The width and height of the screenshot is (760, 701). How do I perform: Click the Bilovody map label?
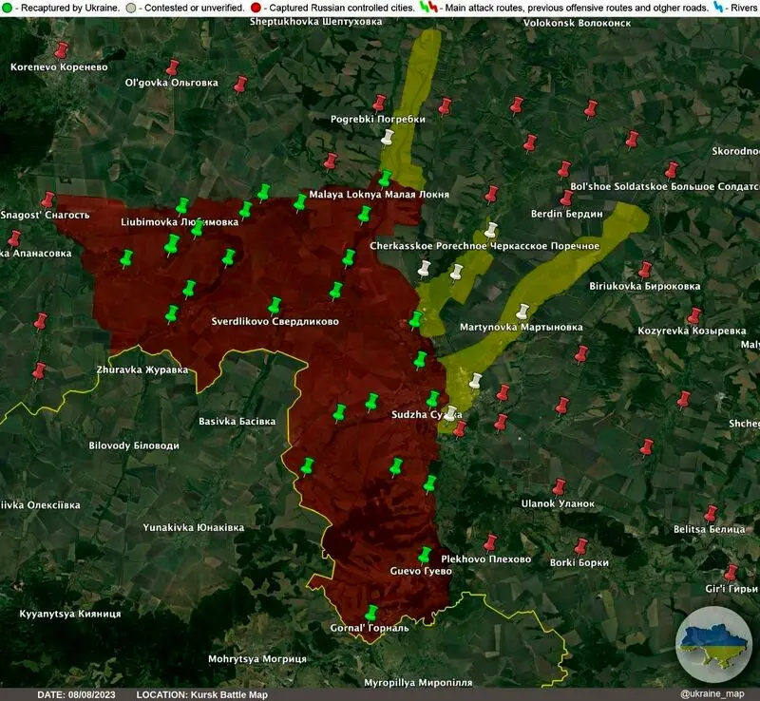(x=134, y=445)
